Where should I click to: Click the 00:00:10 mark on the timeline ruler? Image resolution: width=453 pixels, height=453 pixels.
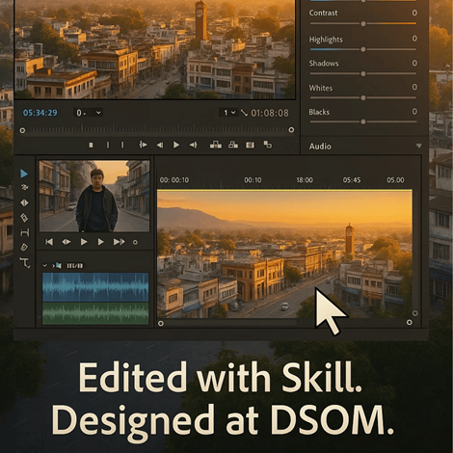(174, 180)
